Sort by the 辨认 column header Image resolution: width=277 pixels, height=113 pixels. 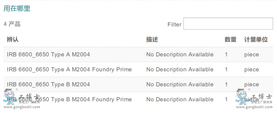tap(13, 39)
